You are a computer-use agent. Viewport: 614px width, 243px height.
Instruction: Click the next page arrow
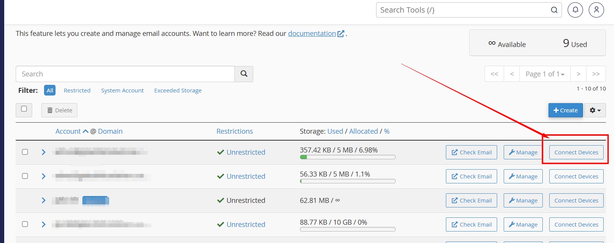pyautogui.click(x=578, y=74)
